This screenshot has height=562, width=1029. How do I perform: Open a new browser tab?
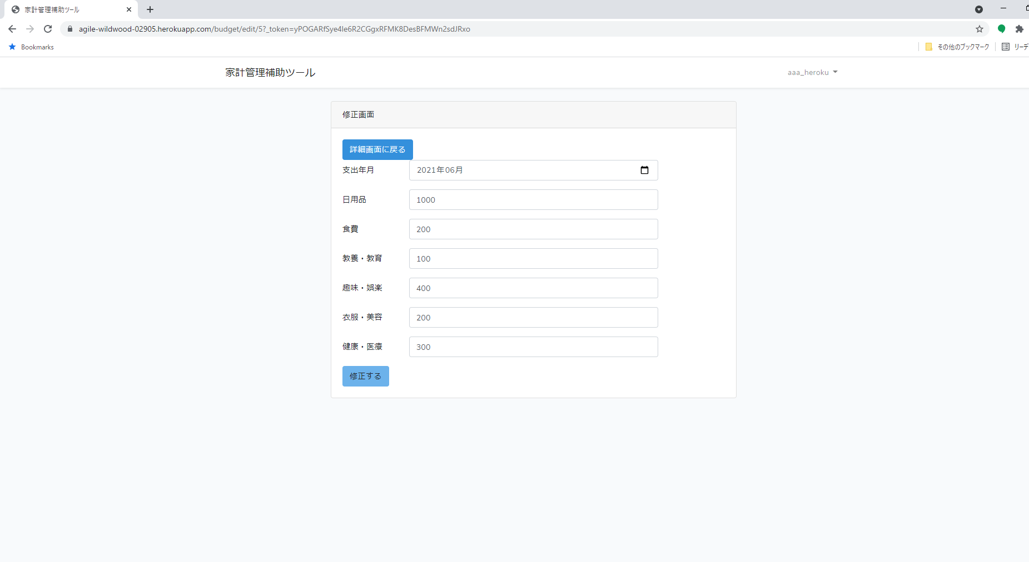[150, 9]
